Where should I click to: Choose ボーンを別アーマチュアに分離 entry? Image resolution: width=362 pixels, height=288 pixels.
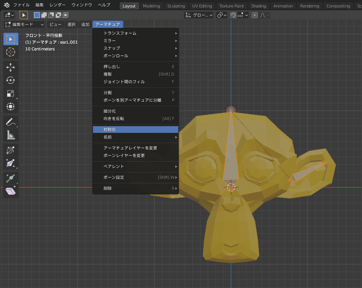tap(135, 100)
